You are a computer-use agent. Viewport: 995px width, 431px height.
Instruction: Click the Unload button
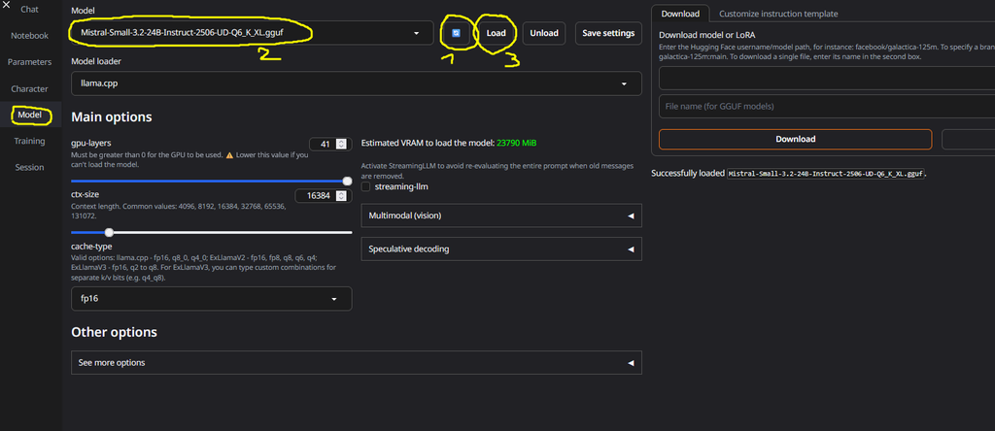click(544, 33)
